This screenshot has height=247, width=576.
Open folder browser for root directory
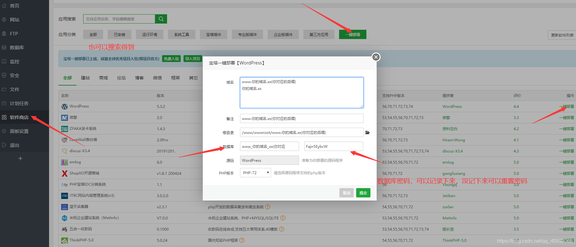pyautogui.click(x=367, y=133)
